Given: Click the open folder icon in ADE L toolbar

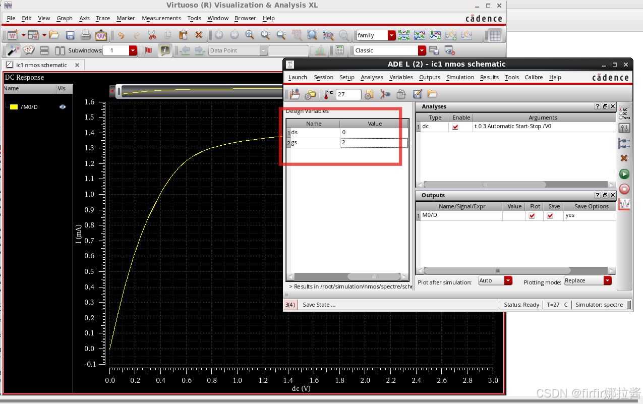Looking at the screenshot, I should (x=432, y=94).
